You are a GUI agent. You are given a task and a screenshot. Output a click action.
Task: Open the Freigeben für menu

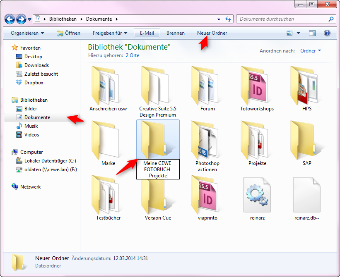pyautogui.click(x=110, y=33)
